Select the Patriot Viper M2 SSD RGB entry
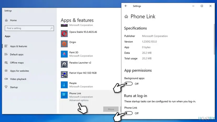217x122 pixels. coord(83,73)
